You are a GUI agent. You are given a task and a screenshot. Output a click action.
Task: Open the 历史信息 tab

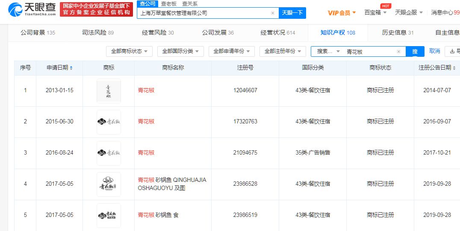[398, 32]
